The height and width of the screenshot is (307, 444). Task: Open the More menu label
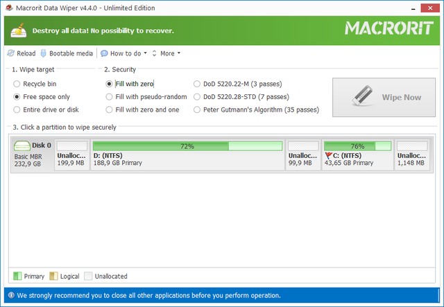pos(167,53)
